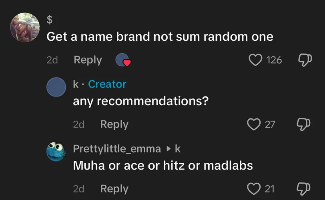Viewport: 325px width, 200px height.
Task: Open the Prettylittle_emma username link
Action: (117, 148)
